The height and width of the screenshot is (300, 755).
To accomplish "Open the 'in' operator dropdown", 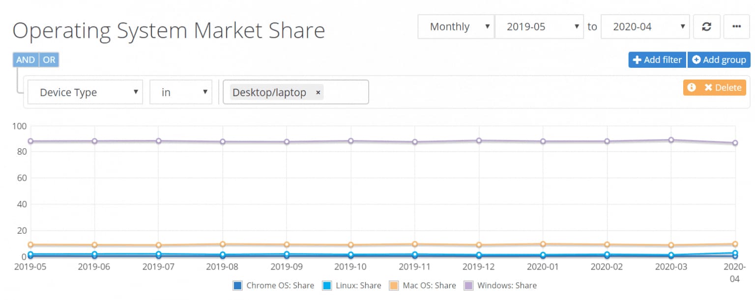I will (180, 92).
